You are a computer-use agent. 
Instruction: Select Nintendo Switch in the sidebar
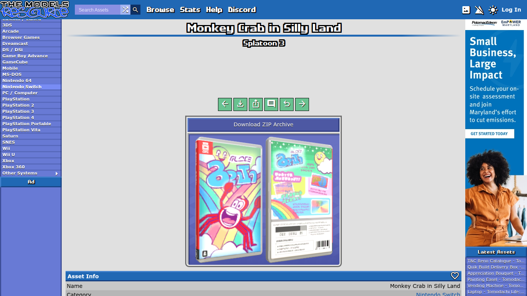pyautogui.click(x=31, y=87)
